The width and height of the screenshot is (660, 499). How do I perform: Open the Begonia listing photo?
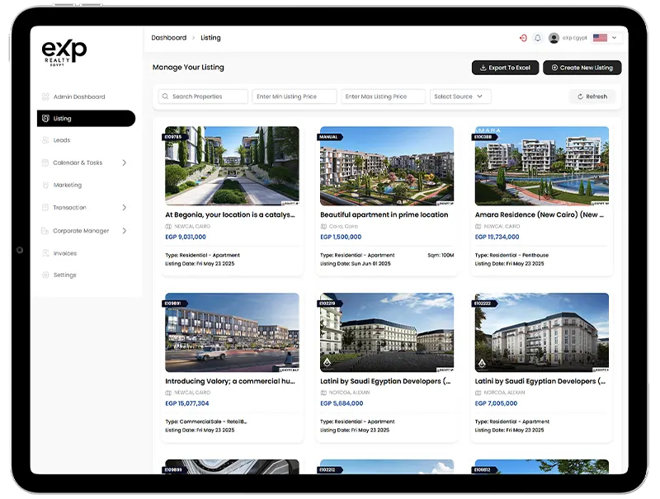pos(233,166)
